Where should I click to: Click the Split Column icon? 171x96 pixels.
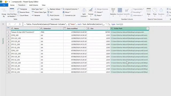[84, 10]
